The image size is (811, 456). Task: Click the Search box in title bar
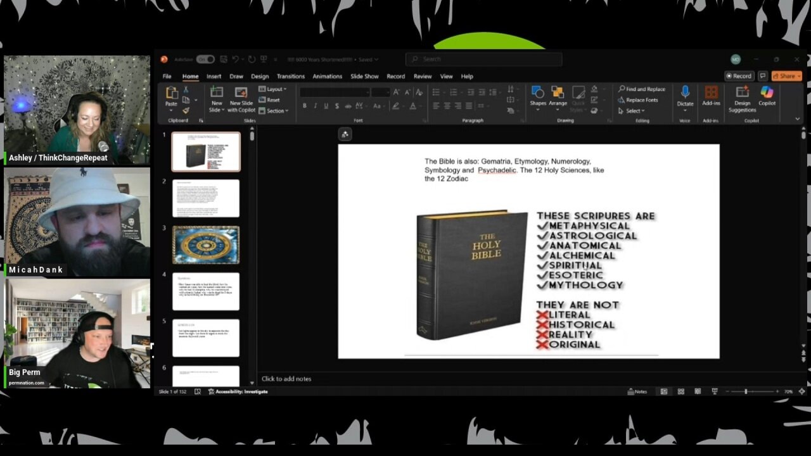tap(483, 60)
